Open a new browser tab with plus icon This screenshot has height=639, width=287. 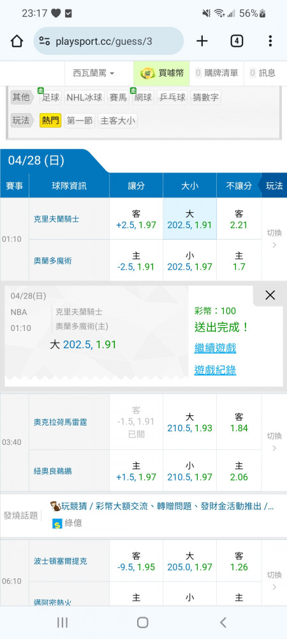click(x=202, y=41)
